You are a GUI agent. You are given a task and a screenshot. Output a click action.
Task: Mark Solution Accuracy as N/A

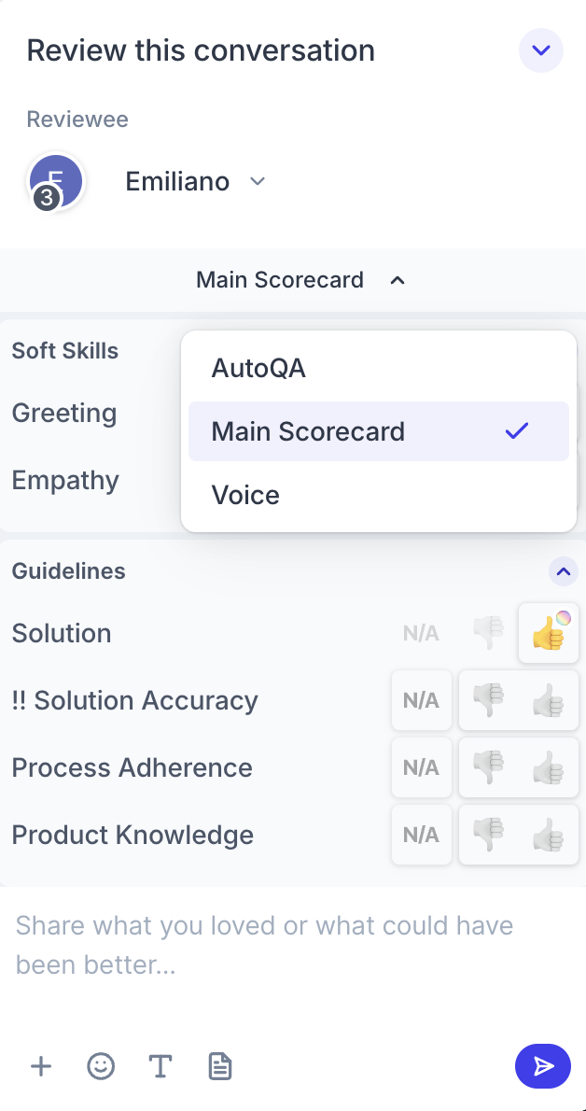pyautogui.click(x=422, y=700)
